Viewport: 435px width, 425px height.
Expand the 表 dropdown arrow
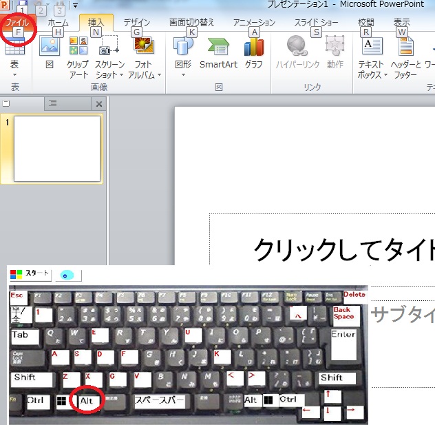click(x=14, y=74)
